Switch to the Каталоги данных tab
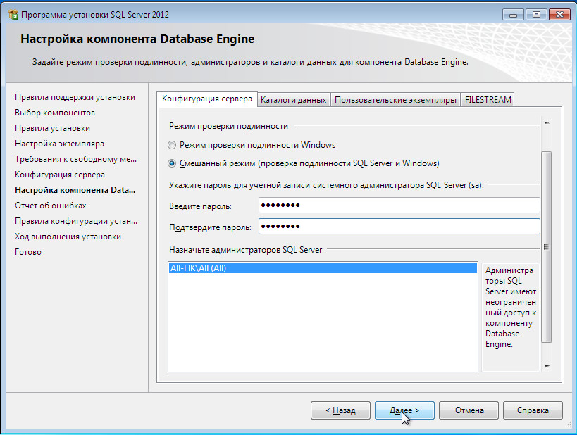577x435 pixels. [x=293, y=100]
